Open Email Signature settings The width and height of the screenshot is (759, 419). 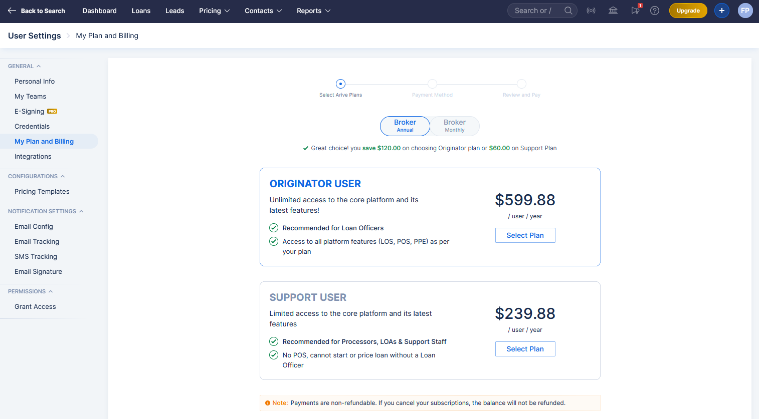coord(38,271)
